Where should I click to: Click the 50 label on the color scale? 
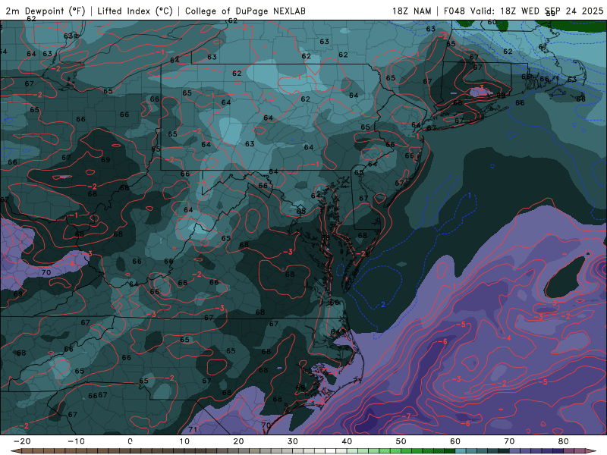coord(401,441)
